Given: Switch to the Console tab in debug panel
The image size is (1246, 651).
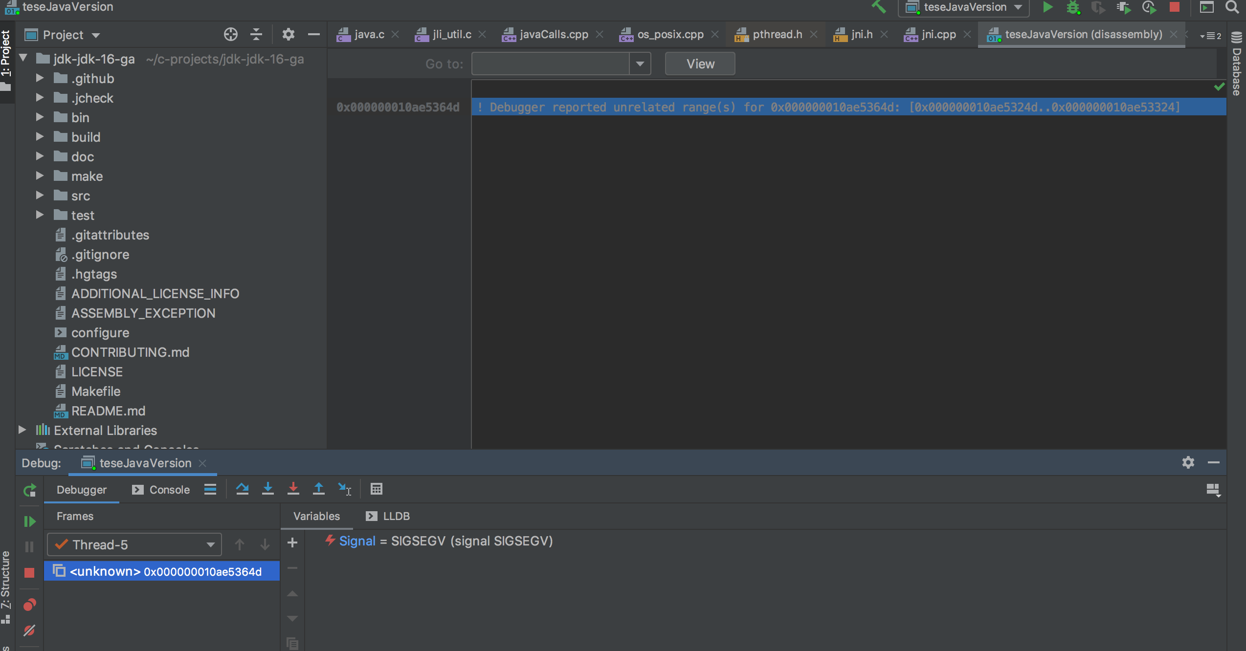Looking at the screenshot, I should [169, 489].
